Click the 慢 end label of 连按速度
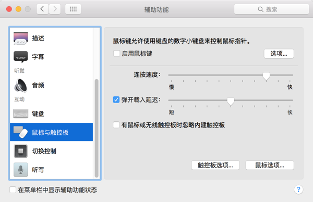The width and height of the screenshot is (313, 202). click(172, 87)
